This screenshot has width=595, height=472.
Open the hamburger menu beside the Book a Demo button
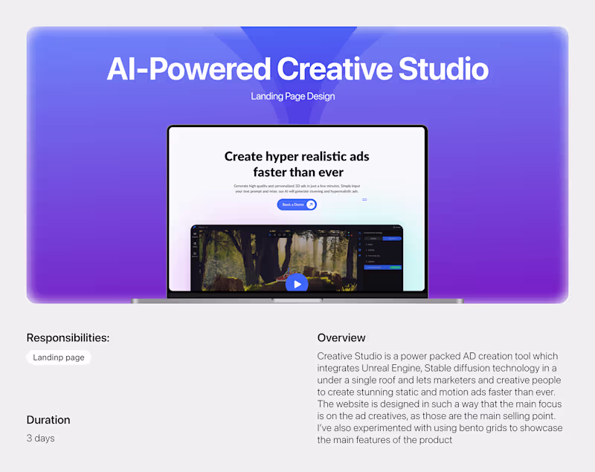tap(364, 199)
